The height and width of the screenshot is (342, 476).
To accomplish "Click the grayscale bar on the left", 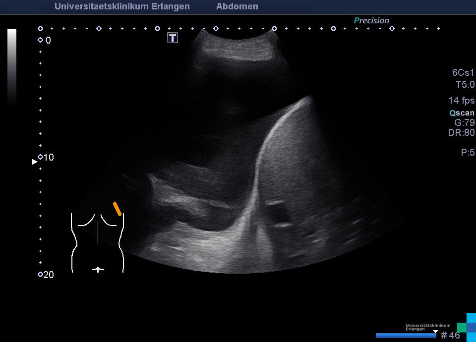I will click(12, 67).
